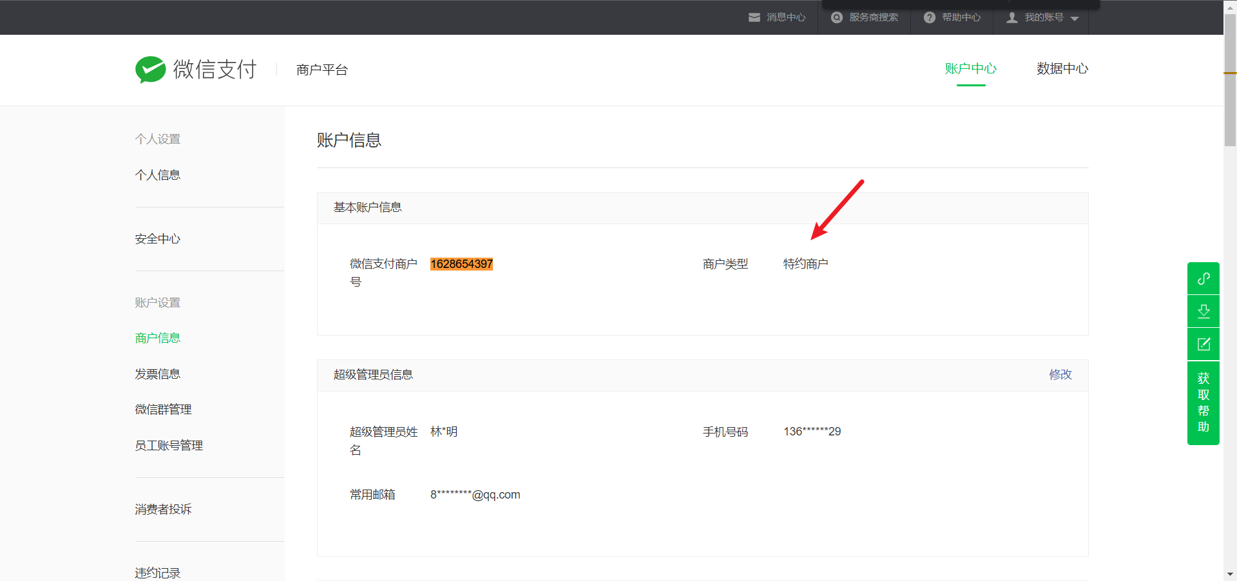Click the 微信支付商户号 field label
Screen dimensions: 1237x581
(384, 273)
